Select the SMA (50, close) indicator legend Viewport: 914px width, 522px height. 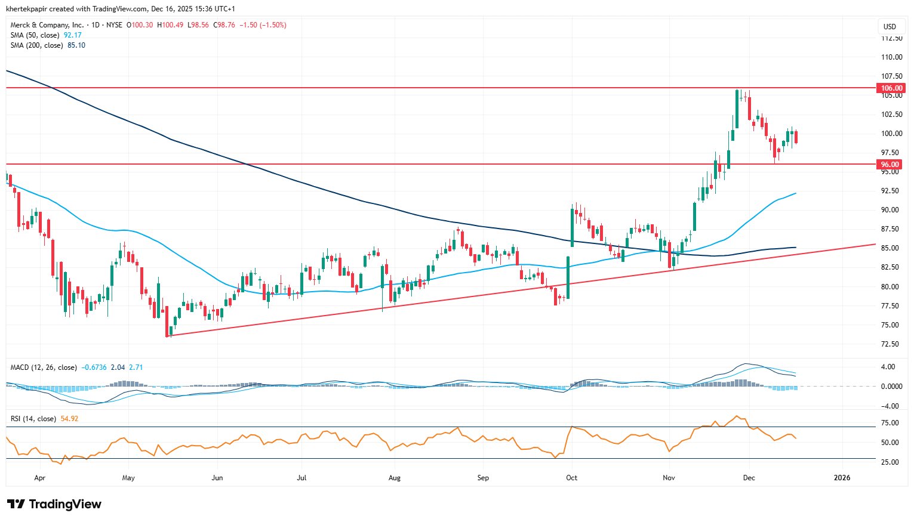coord(35,35)
